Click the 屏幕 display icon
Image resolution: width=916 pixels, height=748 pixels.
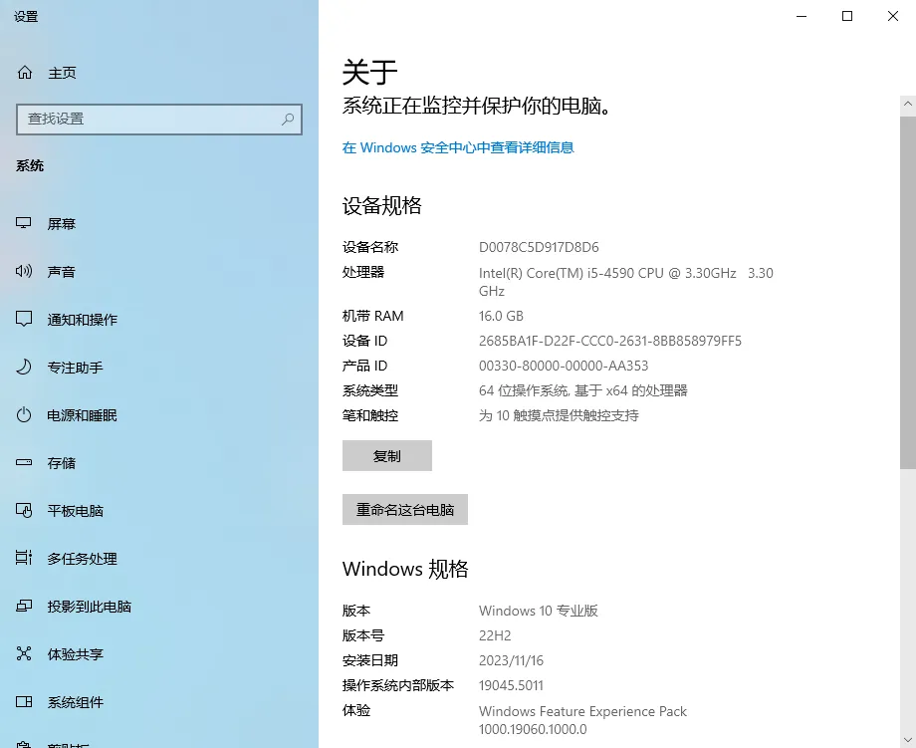point(23,223)
